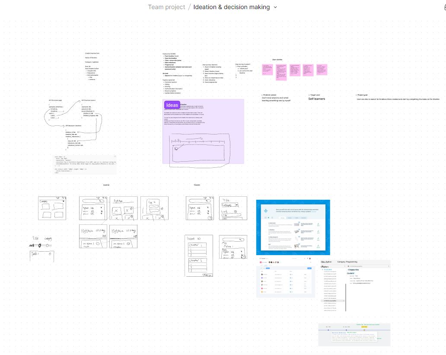The height and width of the screenshot is (355, 446).
Task: Select the third pink user story sticky
Action: (295, 70)
